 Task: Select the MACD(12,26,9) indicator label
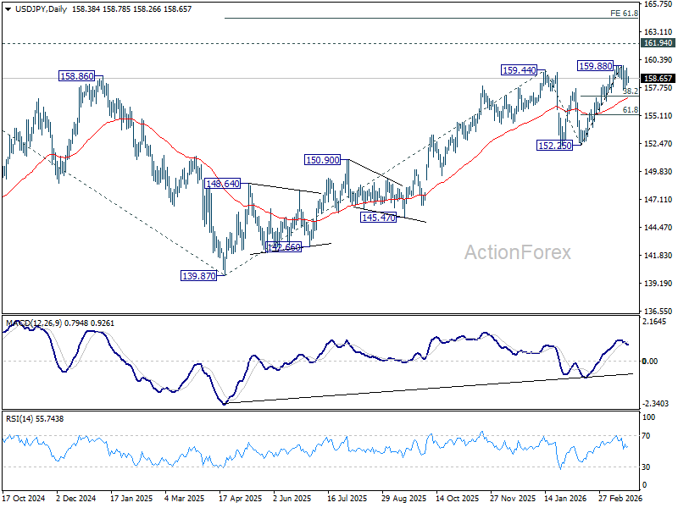tap(34, 323)
